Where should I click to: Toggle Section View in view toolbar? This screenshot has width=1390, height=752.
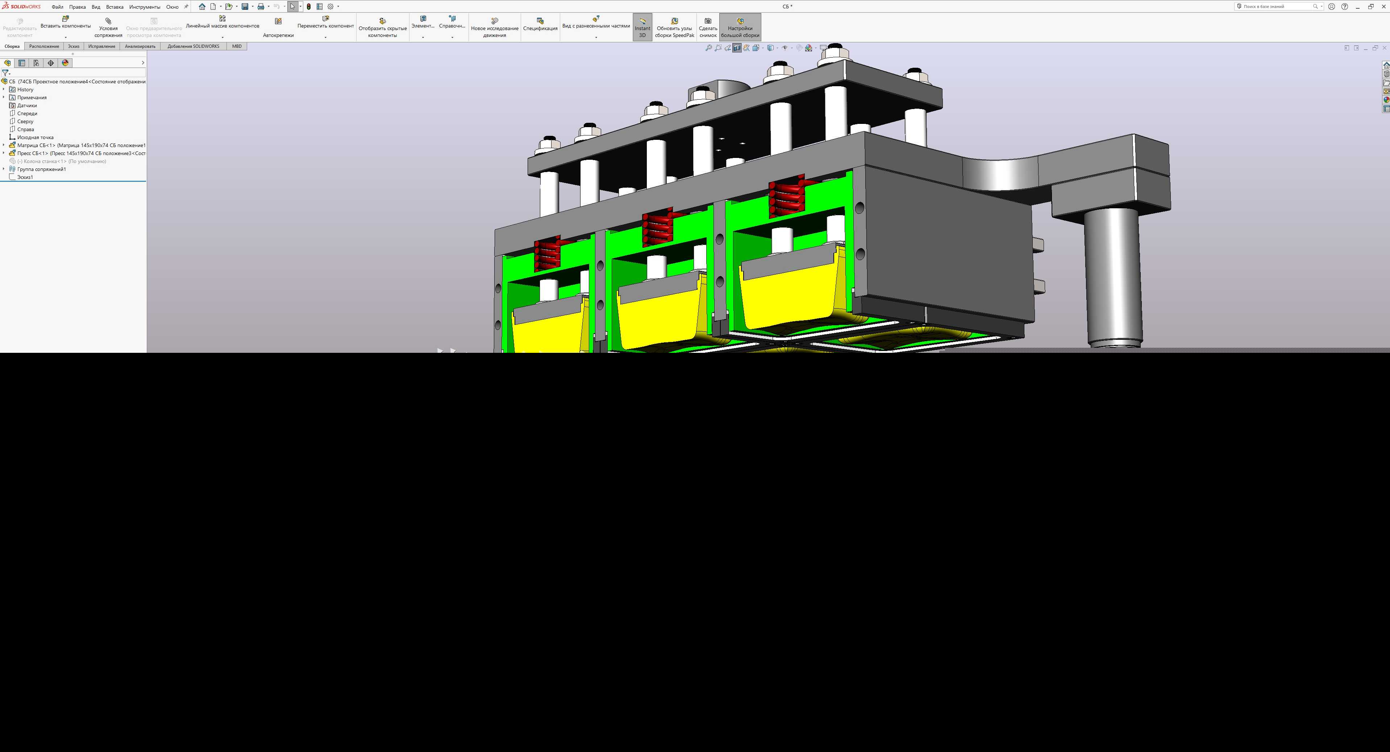pos(737,48)
